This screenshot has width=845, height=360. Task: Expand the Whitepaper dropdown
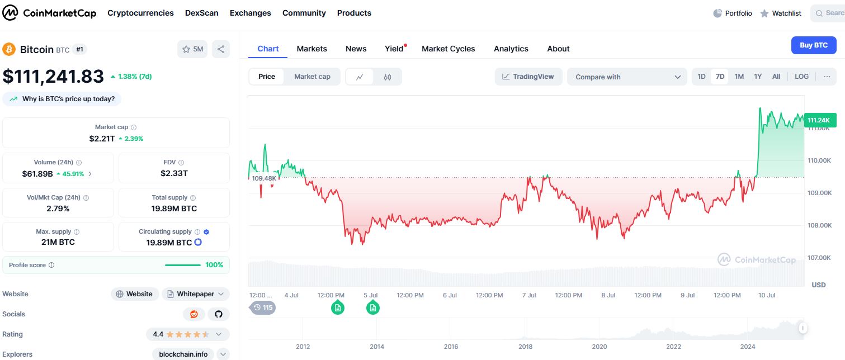click(196, 294)
